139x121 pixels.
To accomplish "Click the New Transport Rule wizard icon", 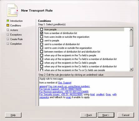I will pos(12,10).
